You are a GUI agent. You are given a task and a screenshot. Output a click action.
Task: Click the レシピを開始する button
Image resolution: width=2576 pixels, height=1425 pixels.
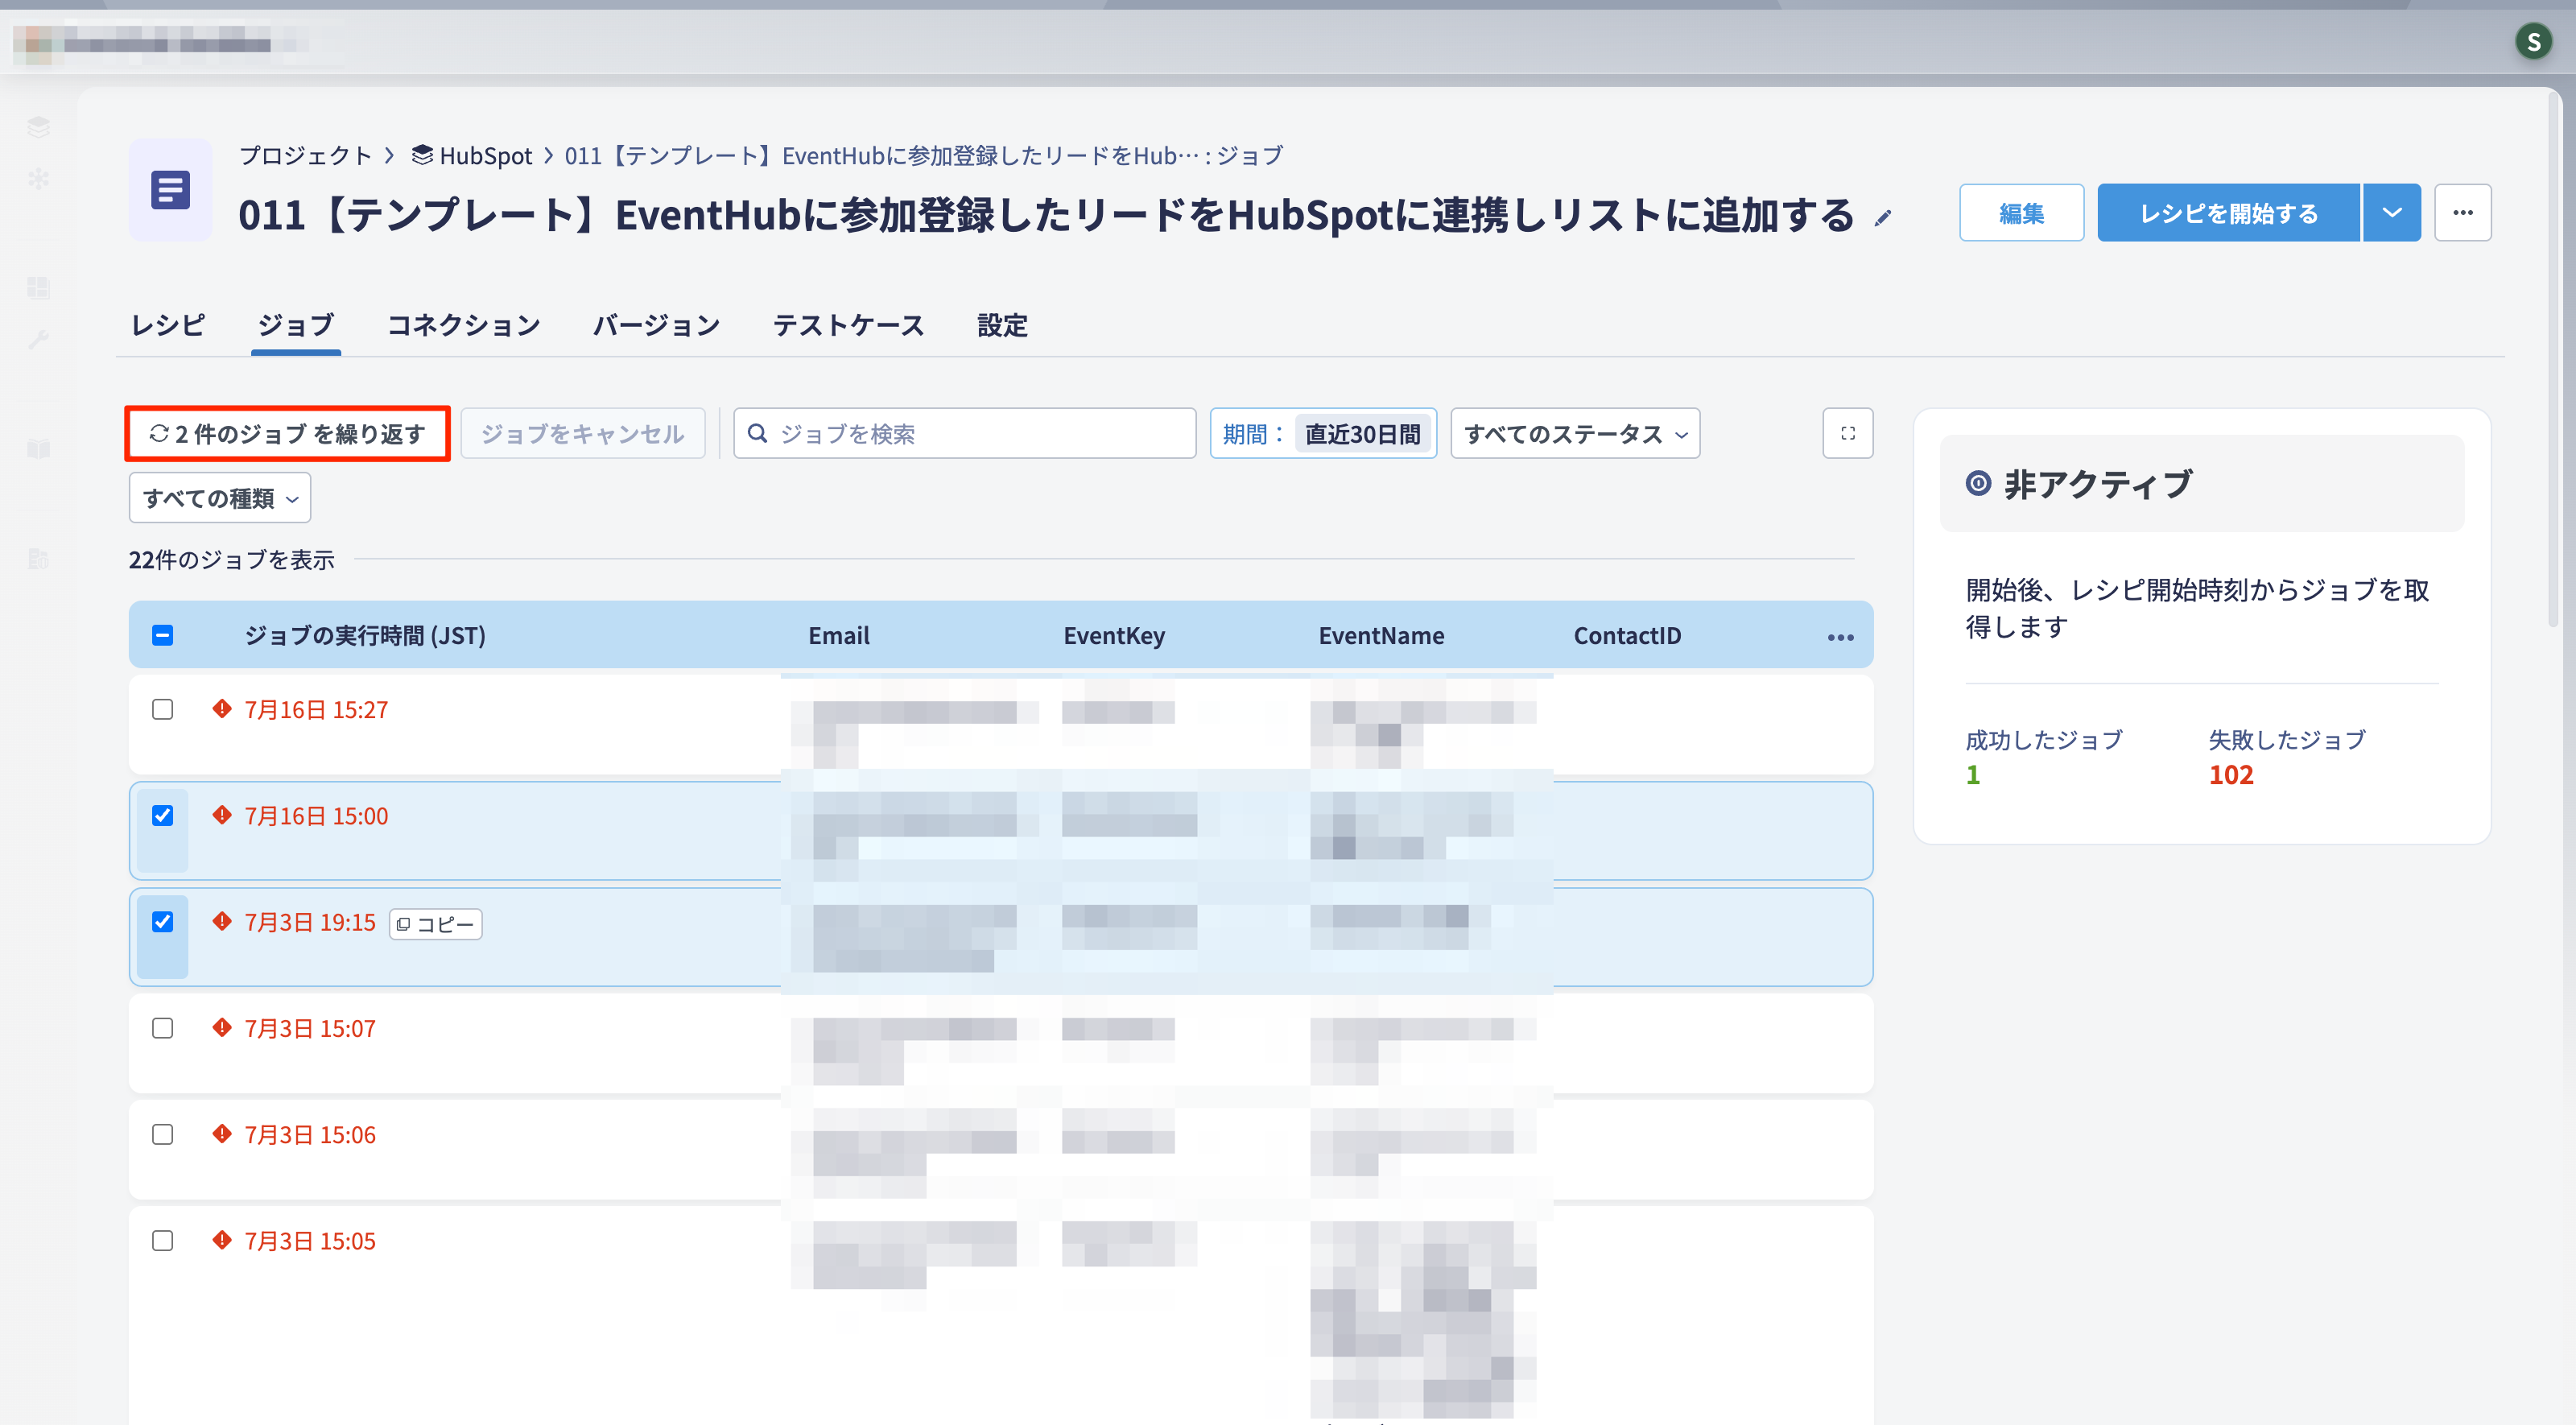[x=2228, y=212]
